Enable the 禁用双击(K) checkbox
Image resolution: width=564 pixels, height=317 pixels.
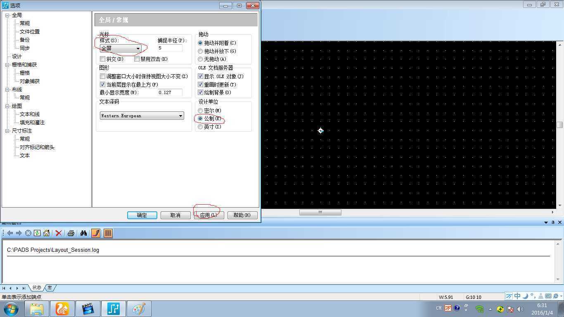[x=137, y=59]
